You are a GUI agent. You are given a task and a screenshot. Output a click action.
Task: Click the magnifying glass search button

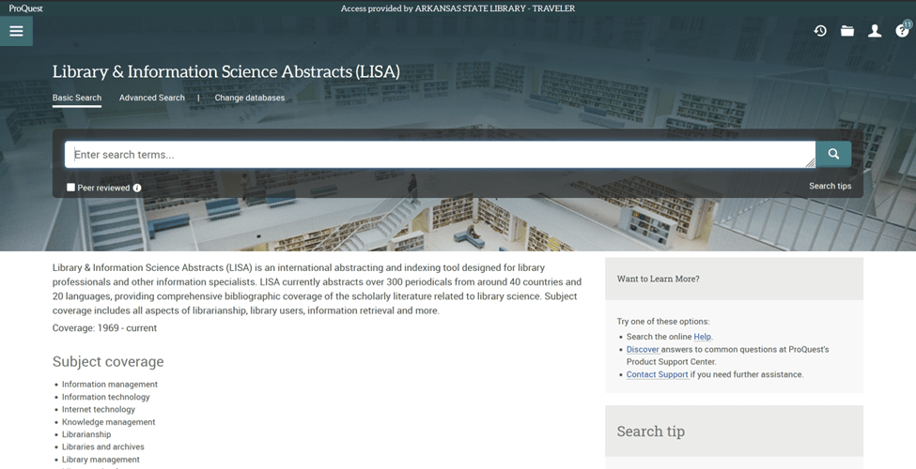(833, 154)
